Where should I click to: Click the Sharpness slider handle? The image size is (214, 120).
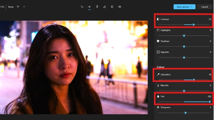[186, 113]
